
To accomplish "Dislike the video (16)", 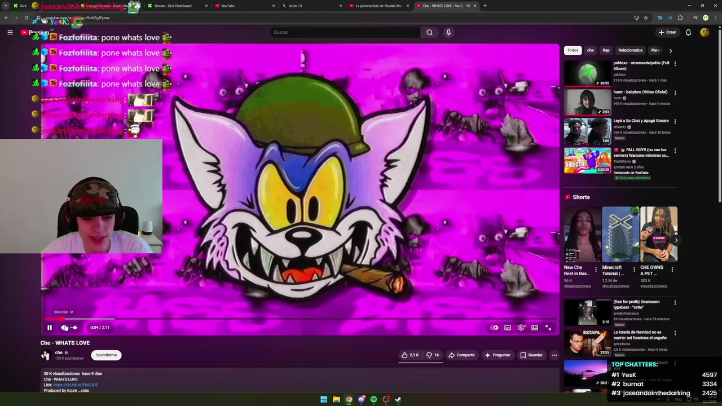I will [433, 355].
